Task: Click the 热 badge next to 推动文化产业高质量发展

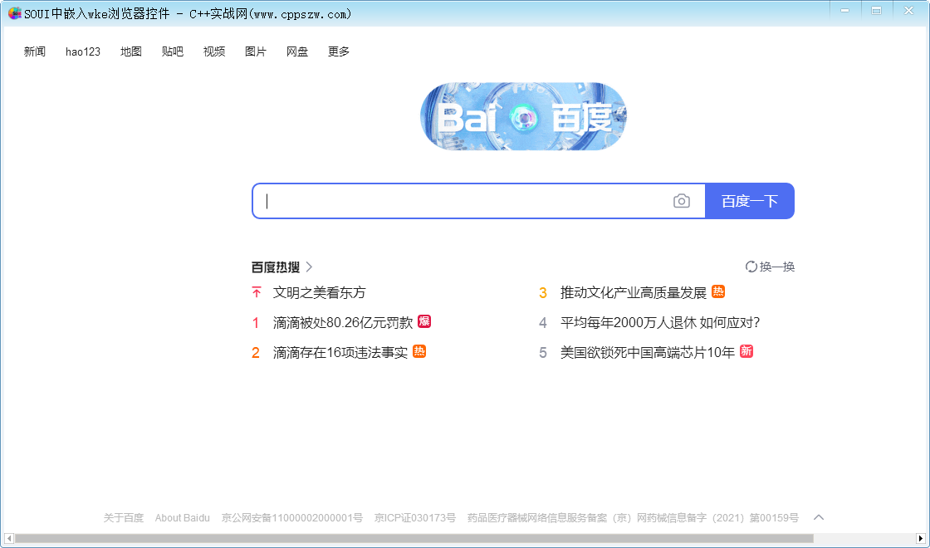Action: coord(718,291)
